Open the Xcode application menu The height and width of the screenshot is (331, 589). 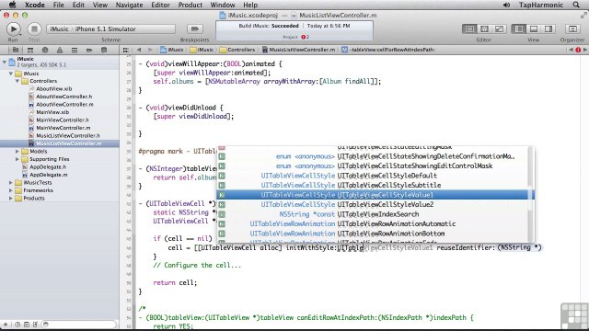tap(35, 5)
